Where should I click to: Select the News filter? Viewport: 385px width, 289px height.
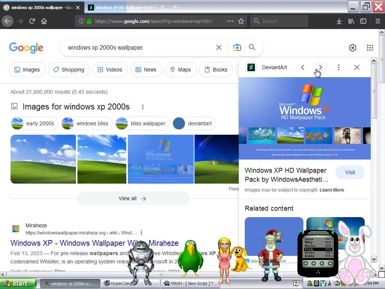[146, 70]
